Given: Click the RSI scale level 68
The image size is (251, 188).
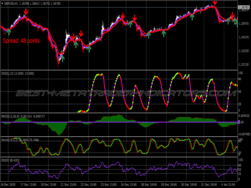Looking at the screenshot, I should coord(240,165).
